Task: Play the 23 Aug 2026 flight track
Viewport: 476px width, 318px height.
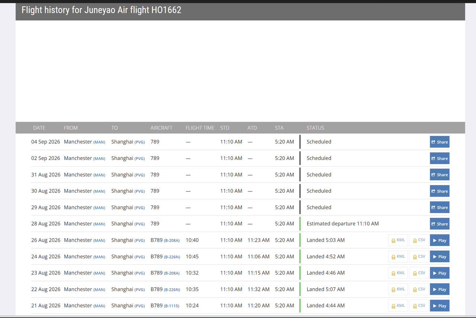Action: point(440,273)
